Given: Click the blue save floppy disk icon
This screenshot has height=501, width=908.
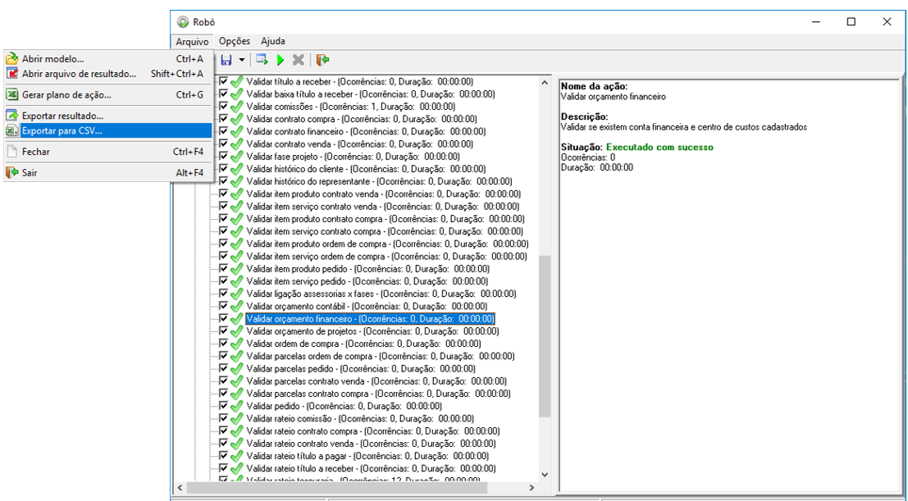Looking at the screenshot, I should point(226,60).
